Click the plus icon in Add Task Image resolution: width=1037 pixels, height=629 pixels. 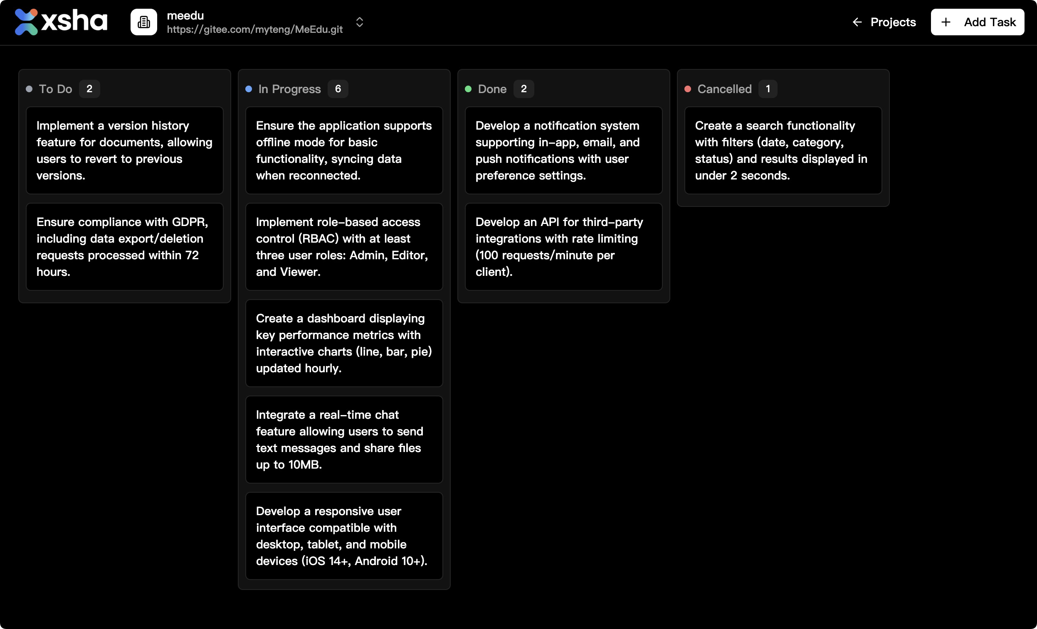click(x=946, y=22)
